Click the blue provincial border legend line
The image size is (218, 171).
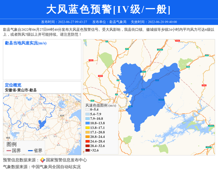[x=30, y=151]
